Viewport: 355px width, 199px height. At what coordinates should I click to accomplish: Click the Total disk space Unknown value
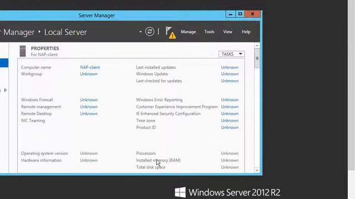point(230,167)
